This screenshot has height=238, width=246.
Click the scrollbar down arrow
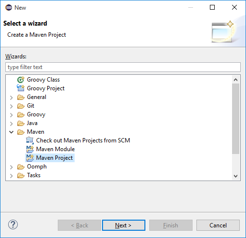click(235, 176)
